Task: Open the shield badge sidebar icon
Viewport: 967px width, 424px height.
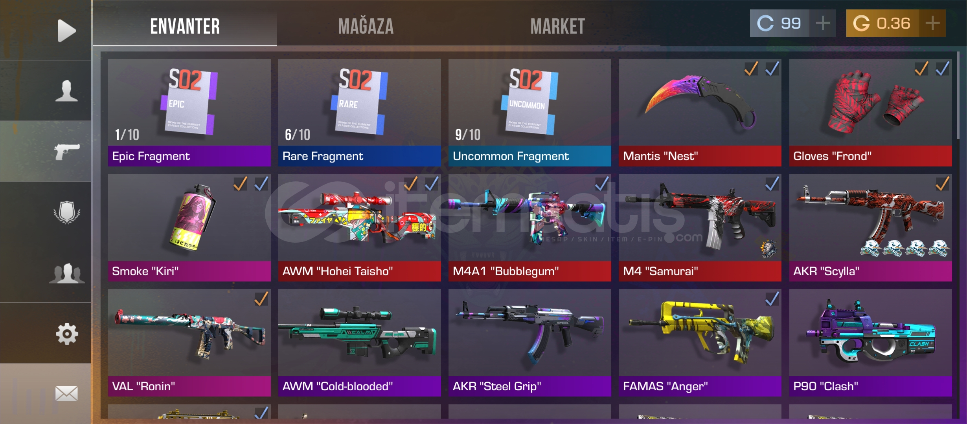Action: click(x=67, y=212)
